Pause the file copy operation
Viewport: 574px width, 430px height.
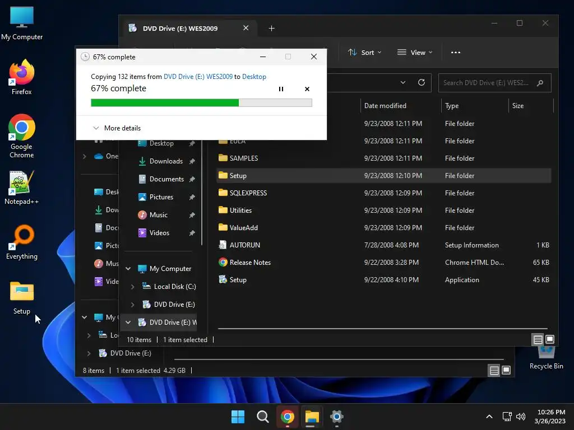[x=281, y=89]
